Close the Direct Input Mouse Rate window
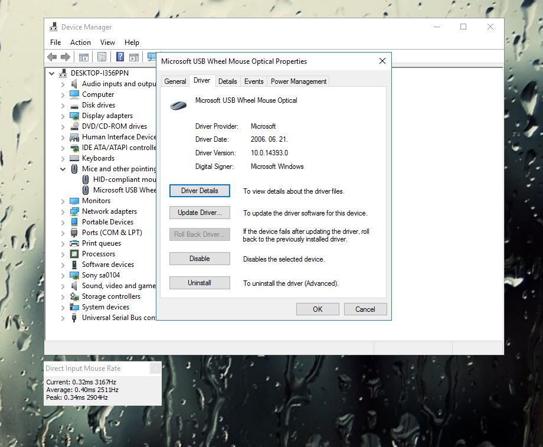This screenshot has height=447, width=543. (155, 368)
